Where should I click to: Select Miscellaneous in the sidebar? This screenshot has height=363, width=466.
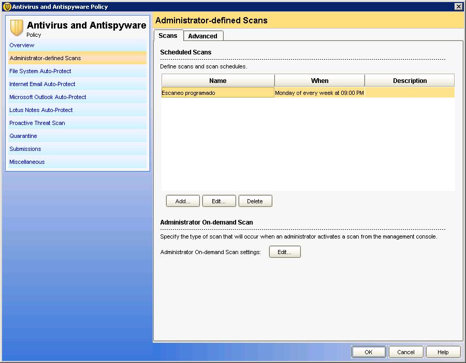tap(27, 162)
